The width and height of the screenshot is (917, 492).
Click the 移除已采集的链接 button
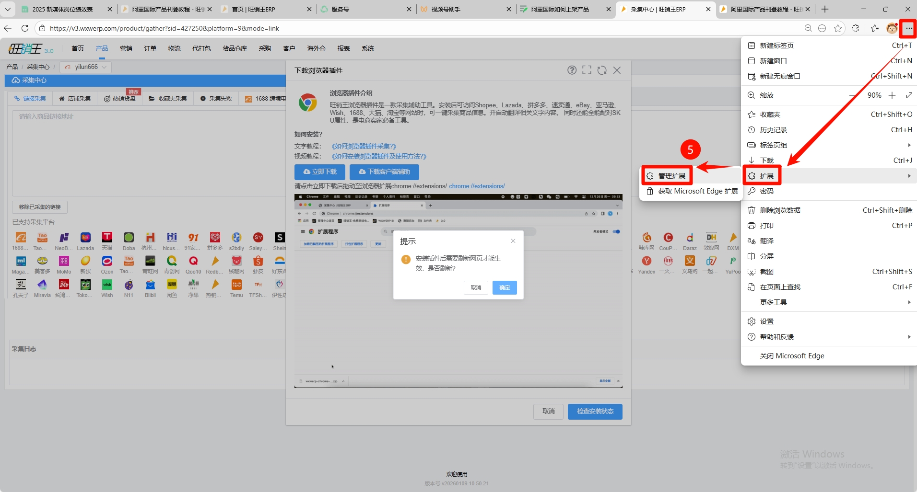coord(40,207)
